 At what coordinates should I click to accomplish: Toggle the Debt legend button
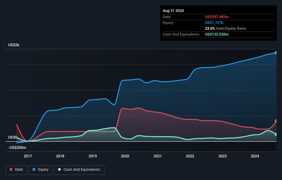point(16,170)
